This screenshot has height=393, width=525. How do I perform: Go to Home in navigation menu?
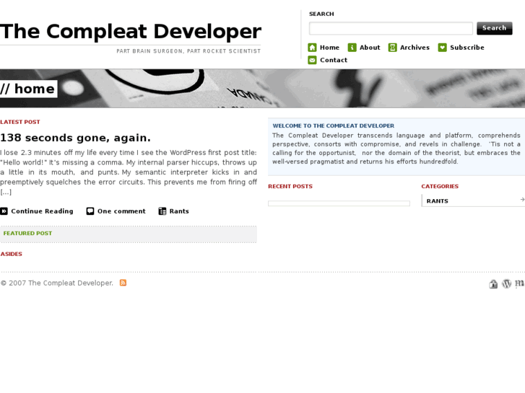(329, 48)
